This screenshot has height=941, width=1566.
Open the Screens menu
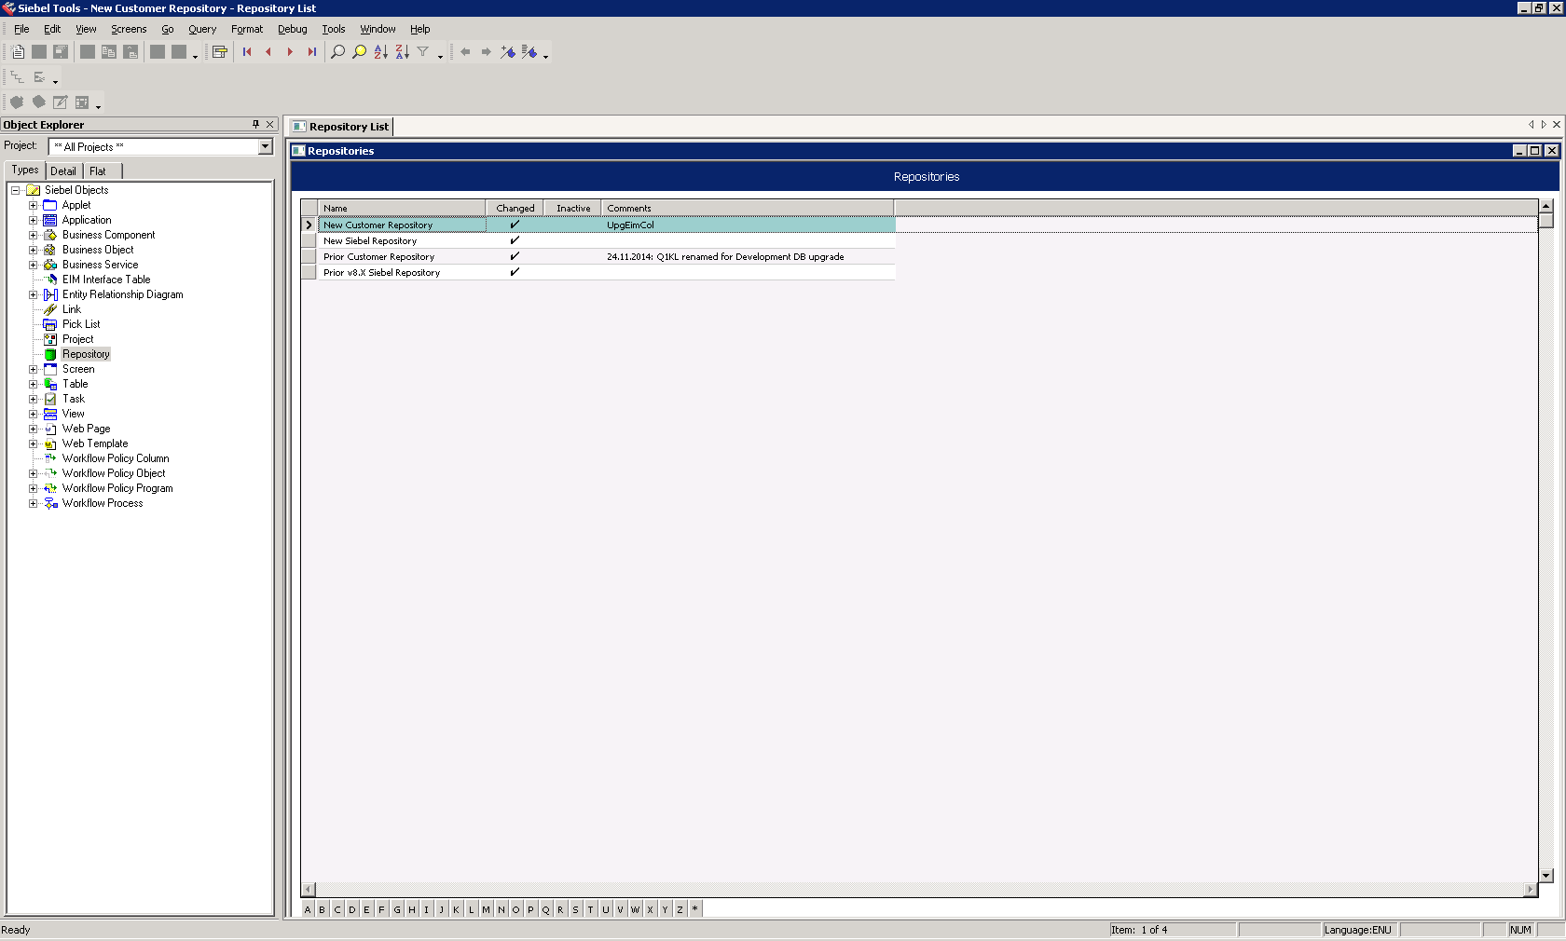(x=129, y=29)
